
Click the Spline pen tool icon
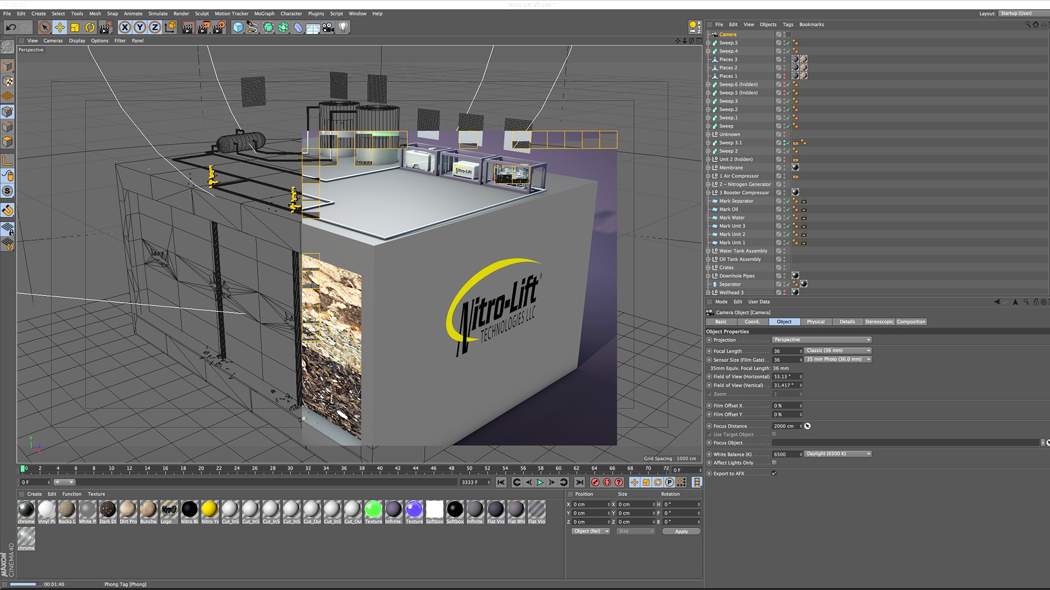253,27
